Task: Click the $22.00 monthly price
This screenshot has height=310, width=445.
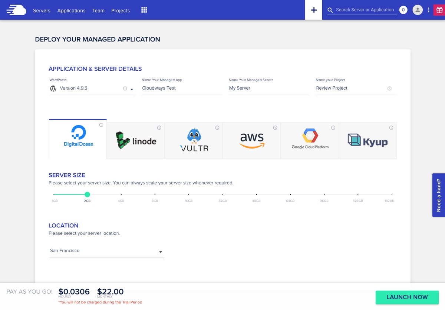Action: 111,292
